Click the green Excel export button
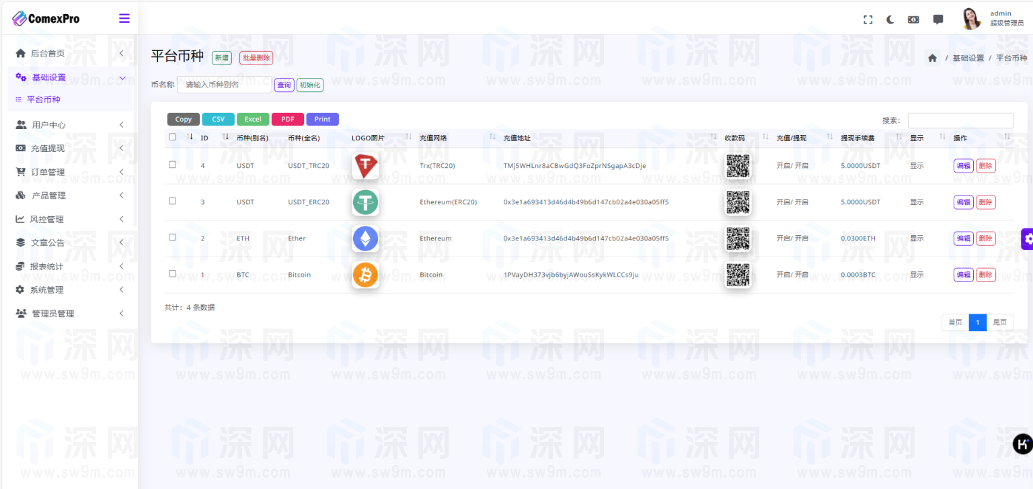Viewport: 1033px width, 489px height. point(253,120)
